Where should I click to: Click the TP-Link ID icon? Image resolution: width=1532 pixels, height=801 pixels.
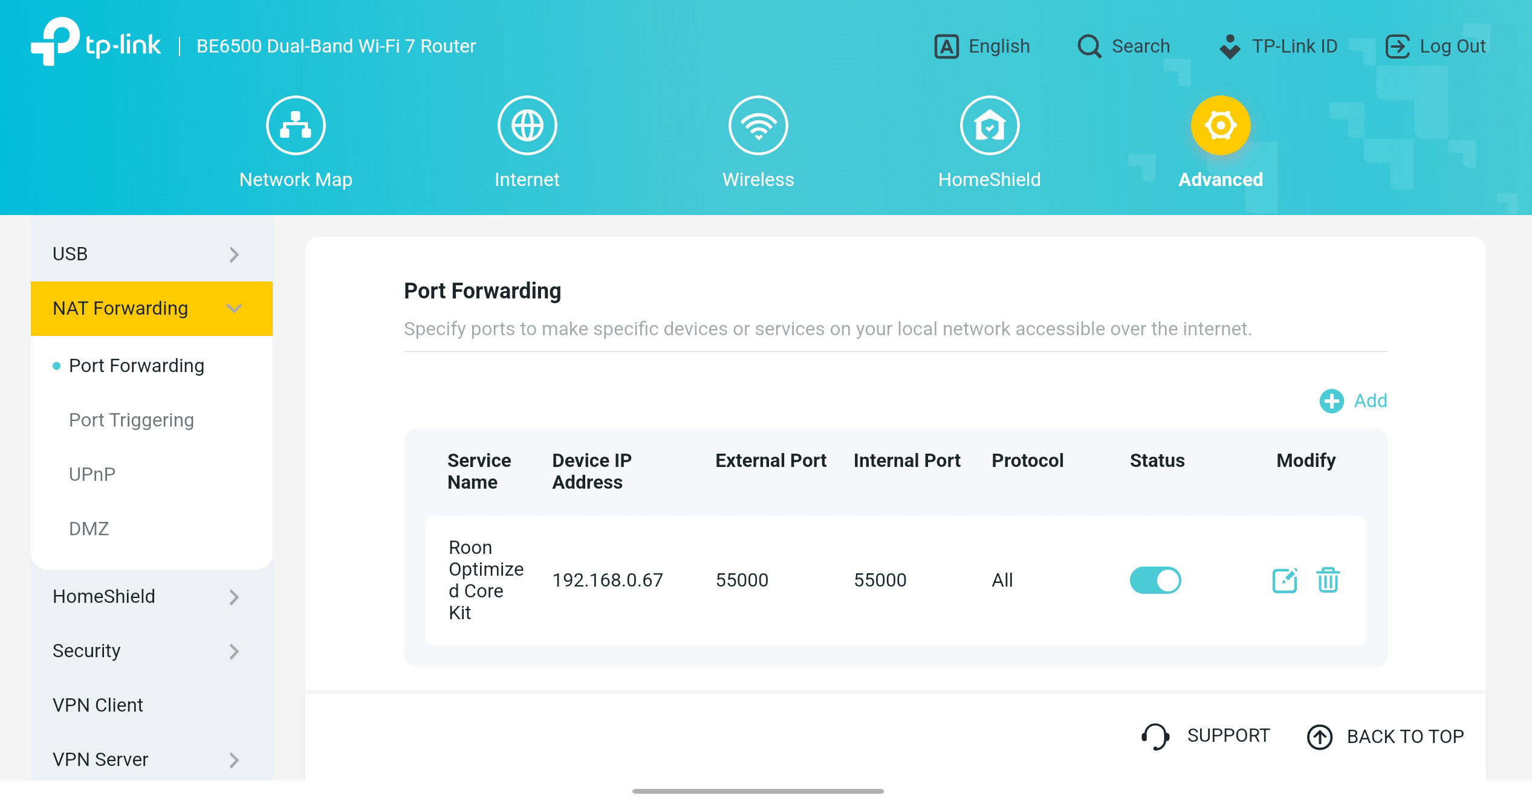(1230, 47)
